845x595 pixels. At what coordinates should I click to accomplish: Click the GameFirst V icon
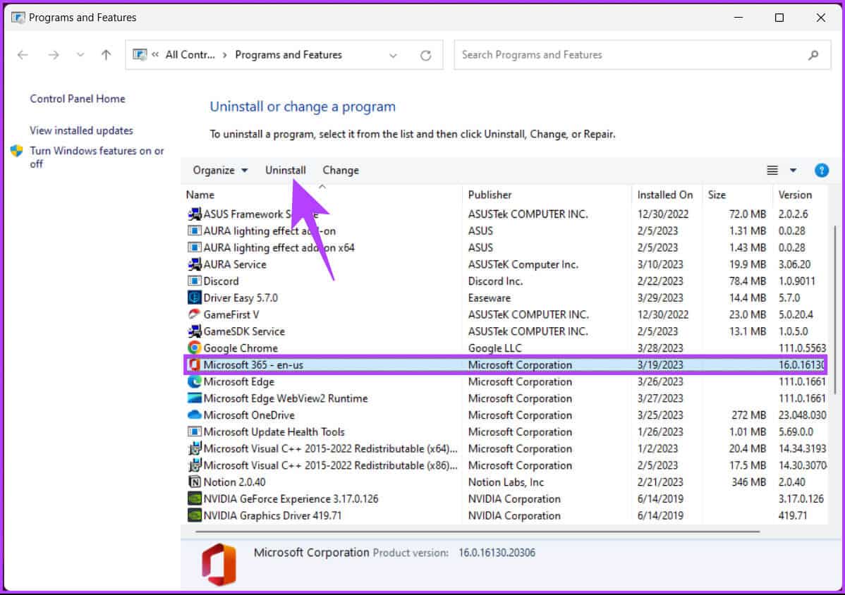pos(195,314)
